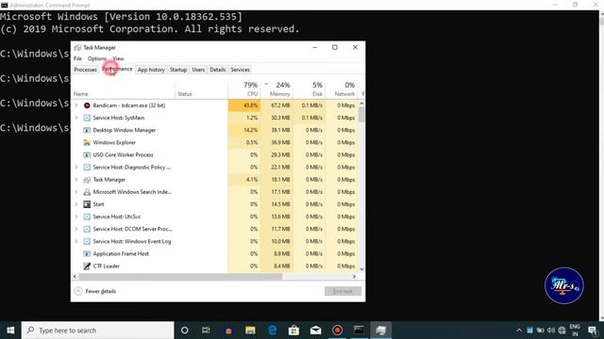
Task: Open the View menu in Task Manager
Action: click(x=118, y=58)
